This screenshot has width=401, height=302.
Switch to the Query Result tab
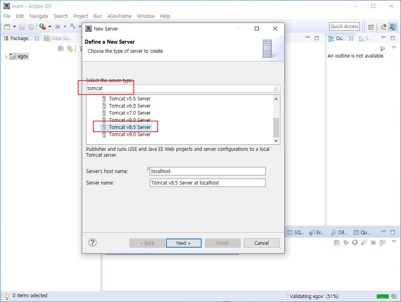pos(362,233)
